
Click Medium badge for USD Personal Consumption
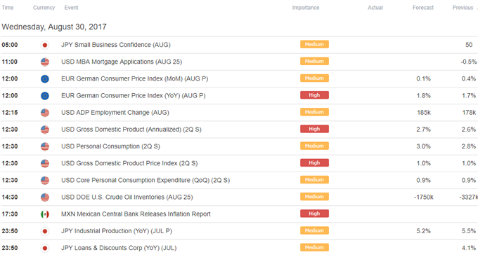pos(314,146)
